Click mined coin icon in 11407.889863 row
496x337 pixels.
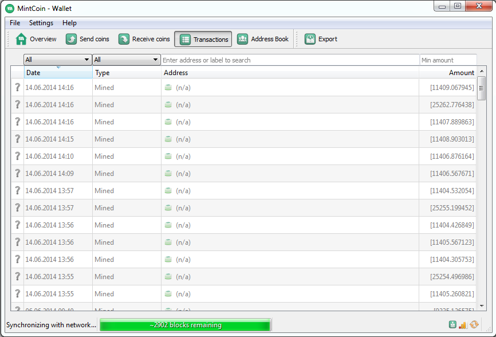168,122
